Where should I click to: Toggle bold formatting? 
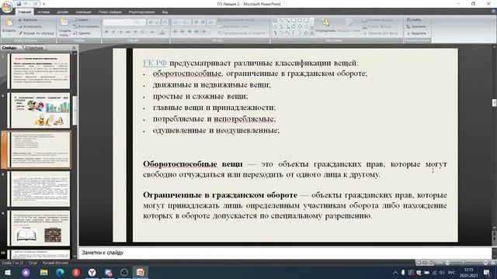click(x=106, y=32)
